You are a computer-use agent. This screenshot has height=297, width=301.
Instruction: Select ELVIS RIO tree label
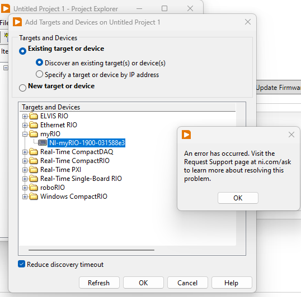coord(54,116)
